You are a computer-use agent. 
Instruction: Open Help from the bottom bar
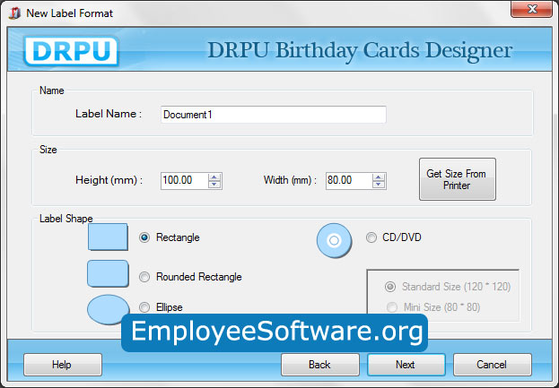(62, 365)
